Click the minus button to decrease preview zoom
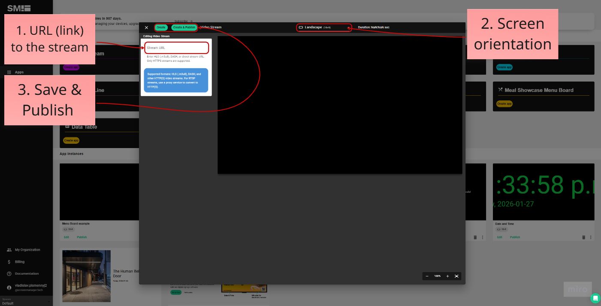 427,276
